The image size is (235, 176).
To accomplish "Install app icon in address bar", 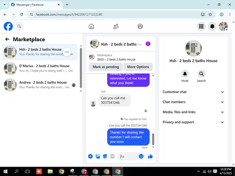I will (x=203, y=15).
